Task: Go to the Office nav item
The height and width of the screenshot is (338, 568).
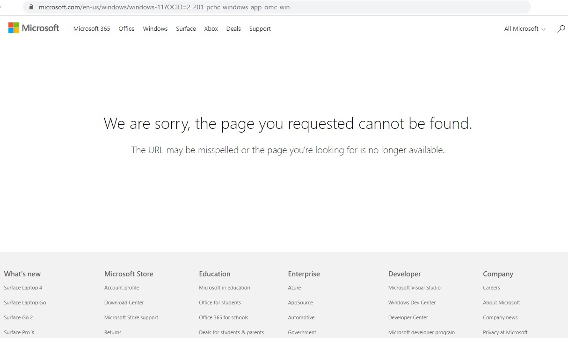Action: [x=126, y=28]
